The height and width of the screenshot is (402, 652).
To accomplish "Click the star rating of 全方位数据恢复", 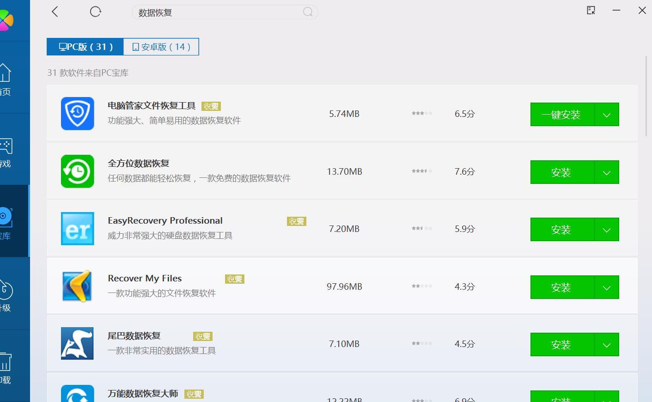I will tap(422, 171).
